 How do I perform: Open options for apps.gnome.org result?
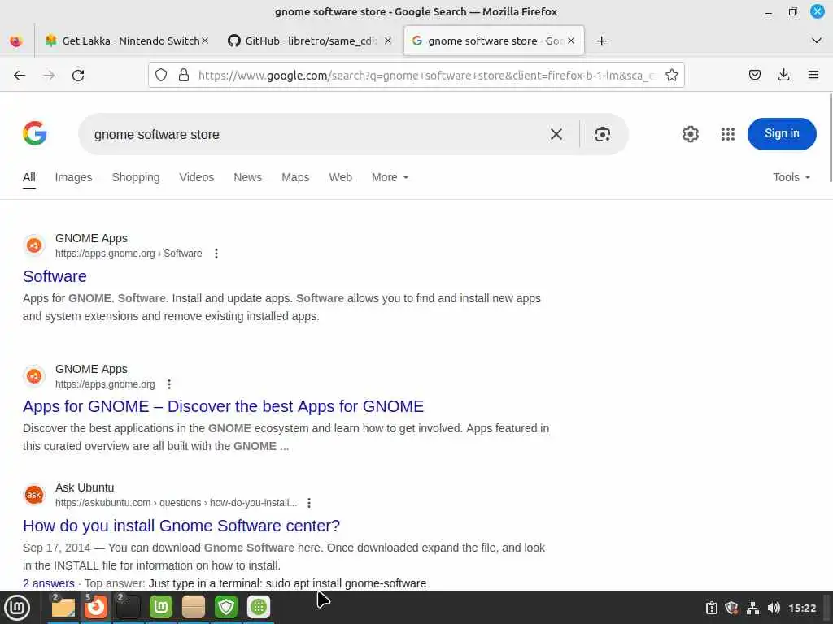[169, 384]
